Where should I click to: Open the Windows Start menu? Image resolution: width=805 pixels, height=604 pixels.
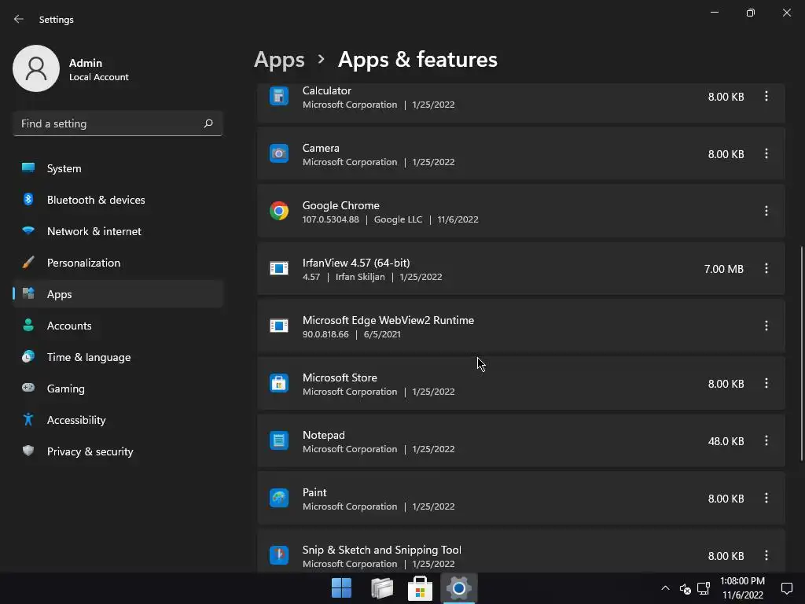341,588
